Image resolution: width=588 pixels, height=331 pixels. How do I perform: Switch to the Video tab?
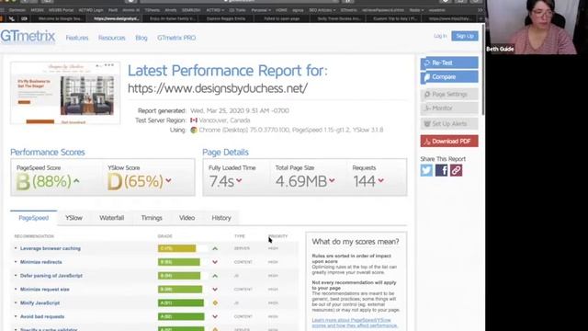point(187,218)
